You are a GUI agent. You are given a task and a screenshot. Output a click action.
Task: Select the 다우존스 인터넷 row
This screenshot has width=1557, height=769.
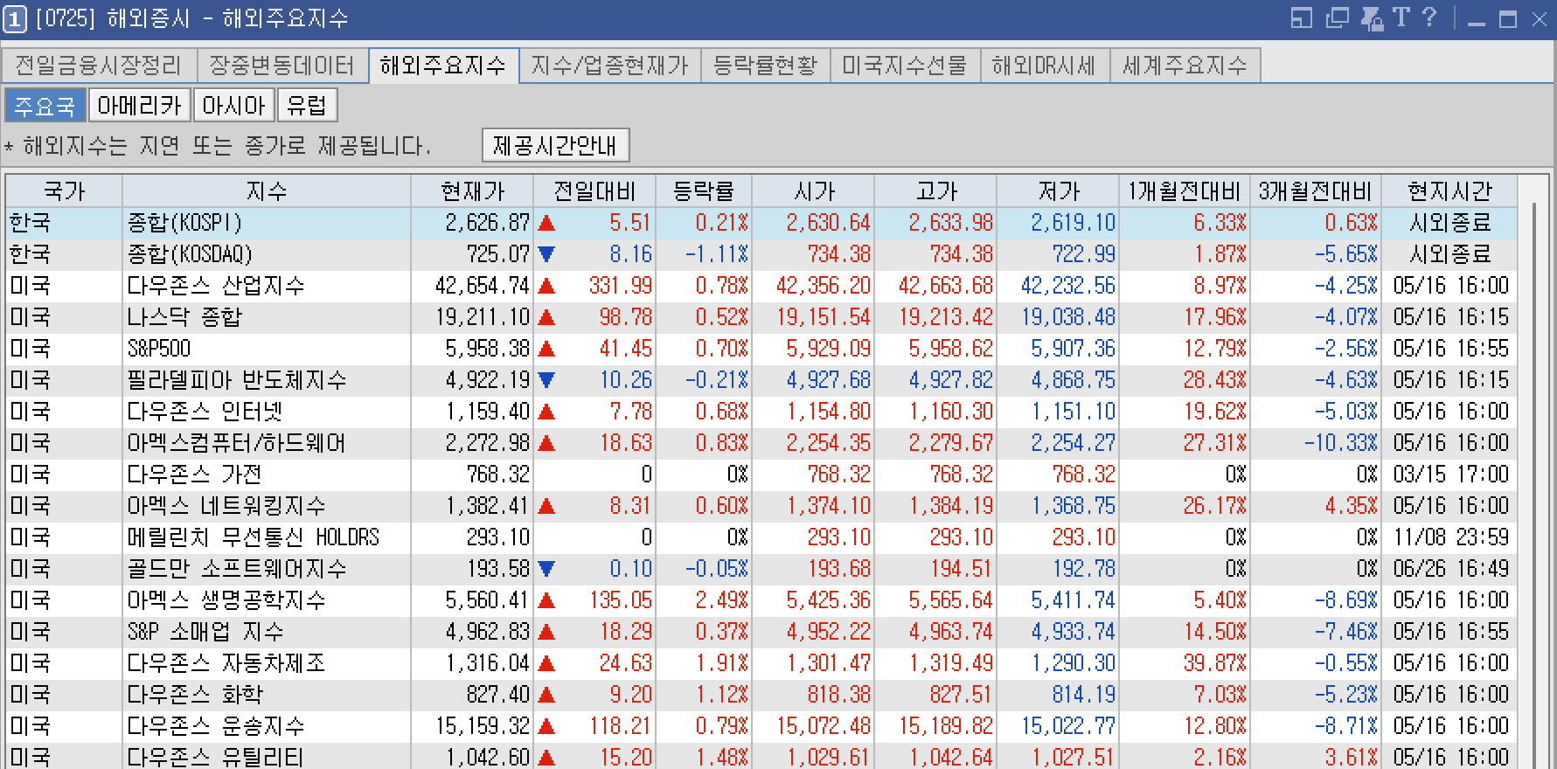coord(761,412)
